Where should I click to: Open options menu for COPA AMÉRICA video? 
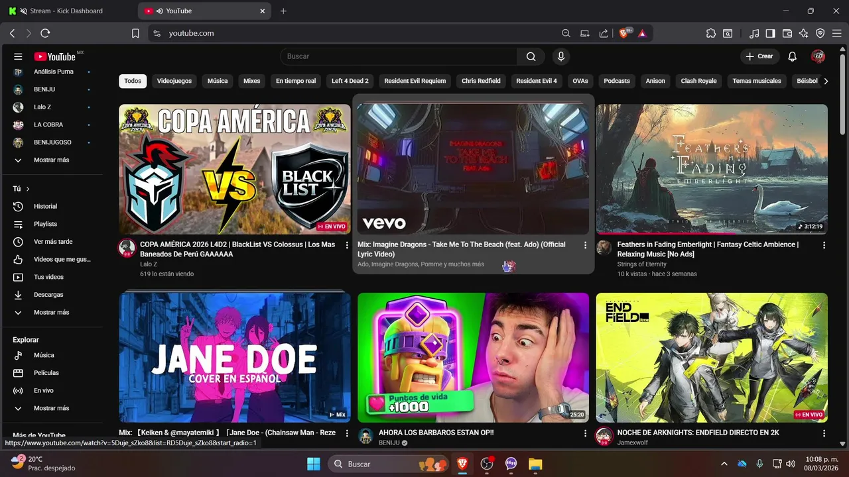coord(346,245)
